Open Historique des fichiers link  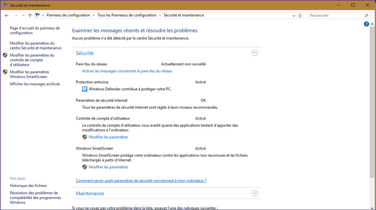pos(28,186)
